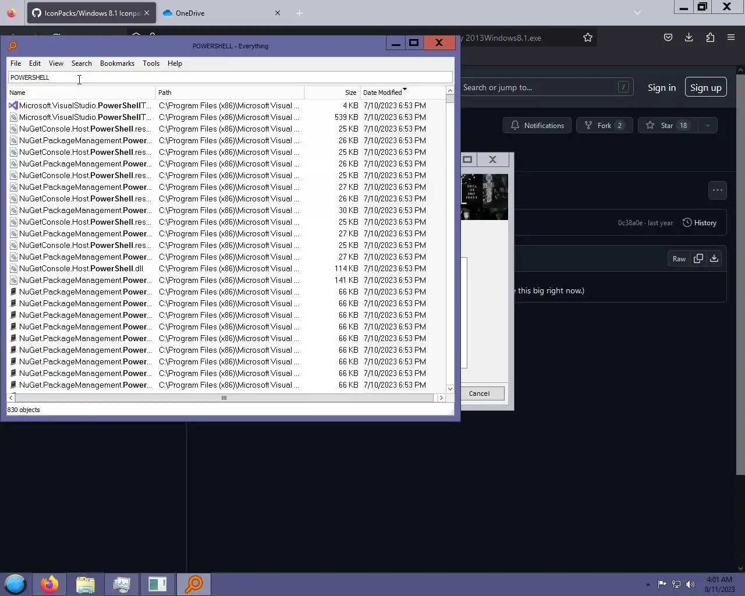Open the Search menu in Everything
Viewport: 745px width, 596px height.
pos(81,63)
